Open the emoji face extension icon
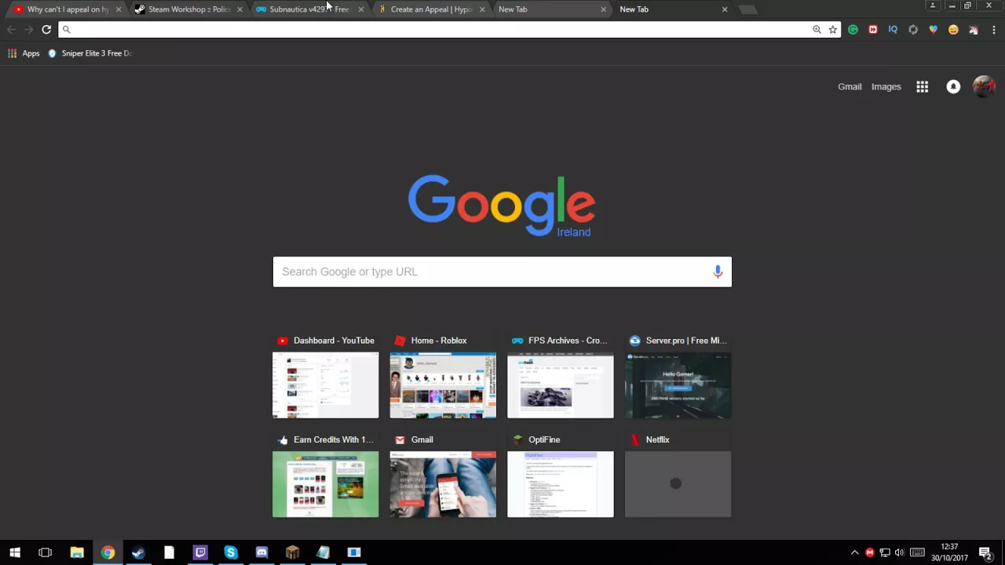The height and width of the screenshot is (565, 1005). point(953,30)
